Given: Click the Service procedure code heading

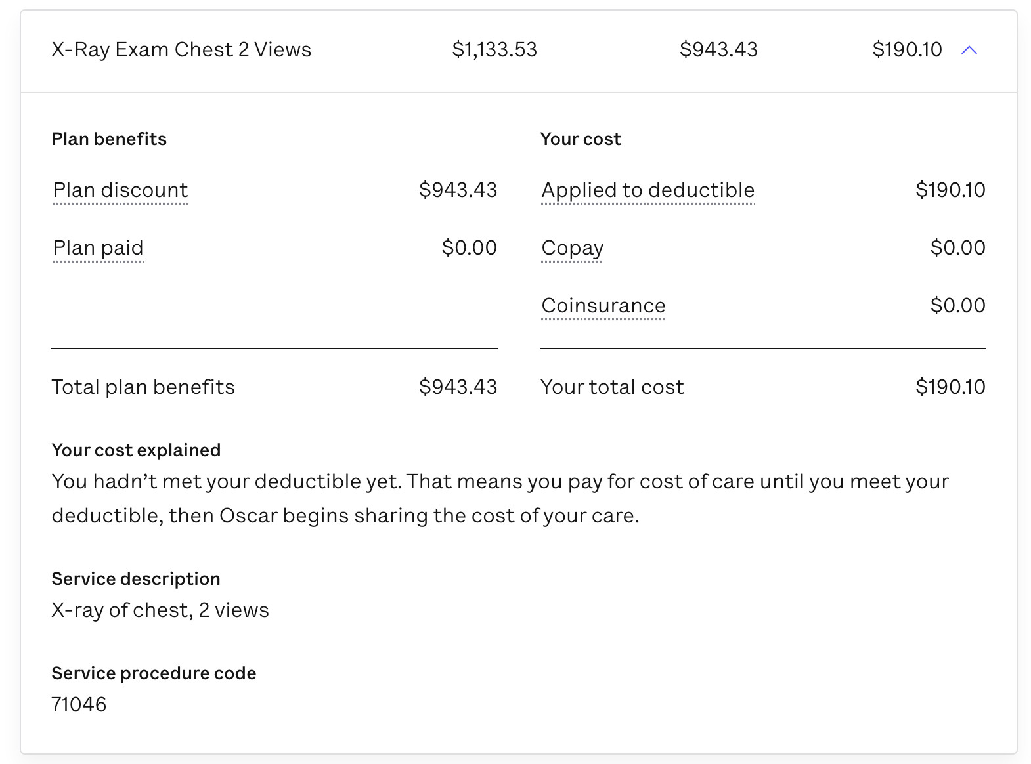Looking at the screenshot, I should (154, 673).
